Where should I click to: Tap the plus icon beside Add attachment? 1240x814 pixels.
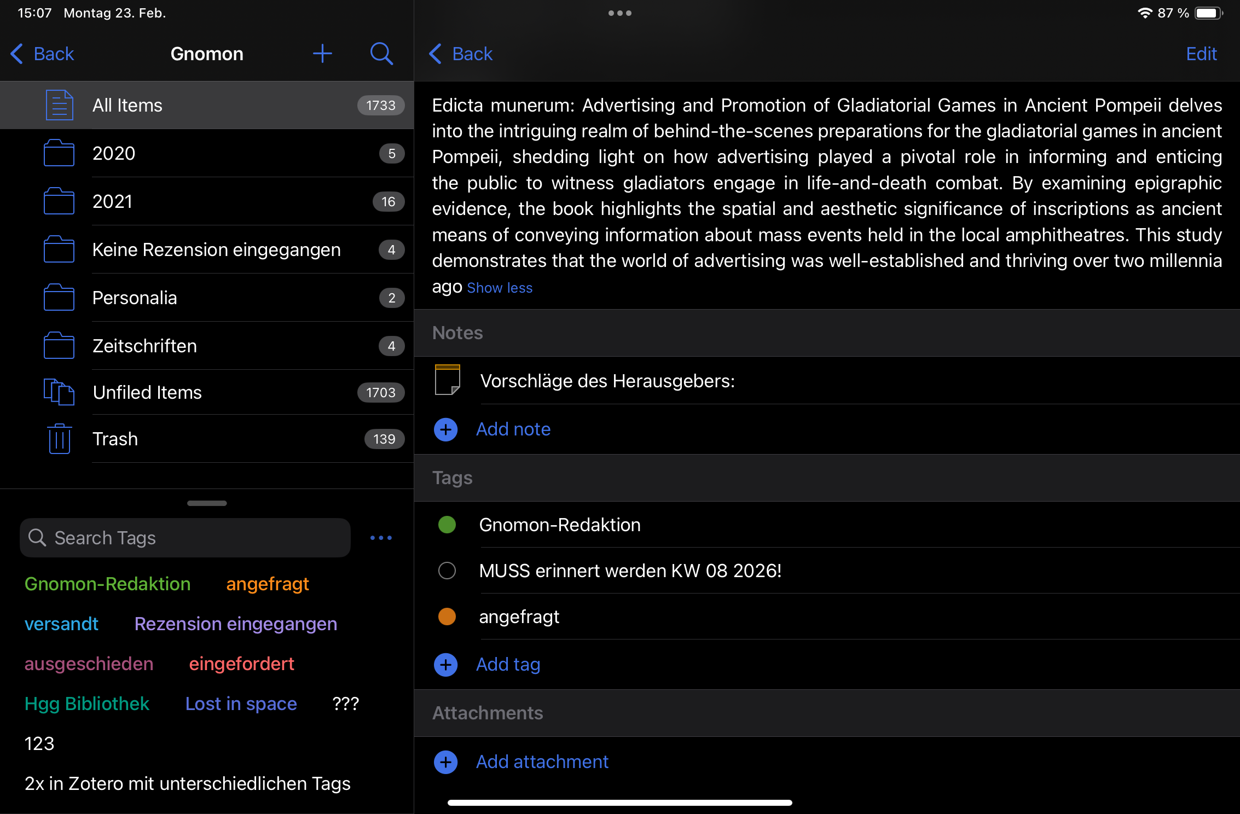point(445,761)
